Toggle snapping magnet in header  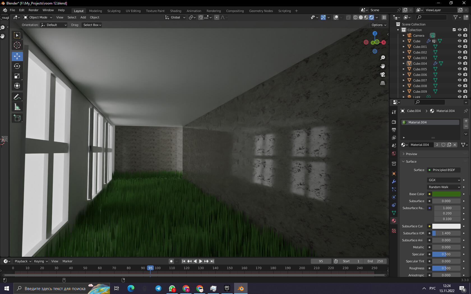(201, 17)
